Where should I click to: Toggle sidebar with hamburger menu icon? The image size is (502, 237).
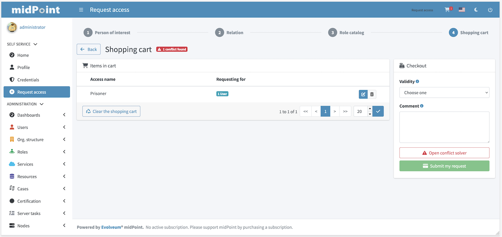81,10
